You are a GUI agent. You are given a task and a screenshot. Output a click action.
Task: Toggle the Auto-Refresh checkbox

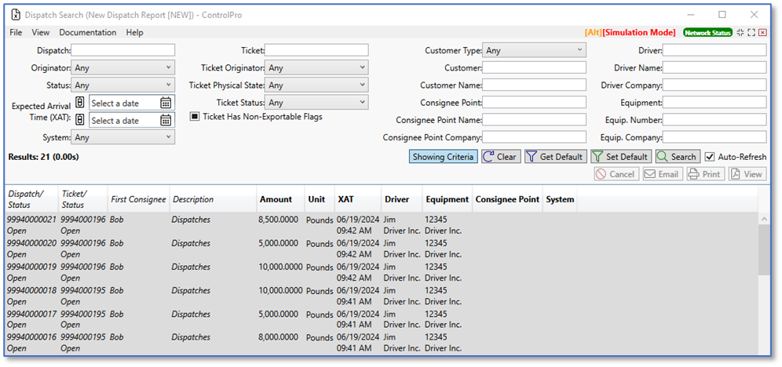710,157
